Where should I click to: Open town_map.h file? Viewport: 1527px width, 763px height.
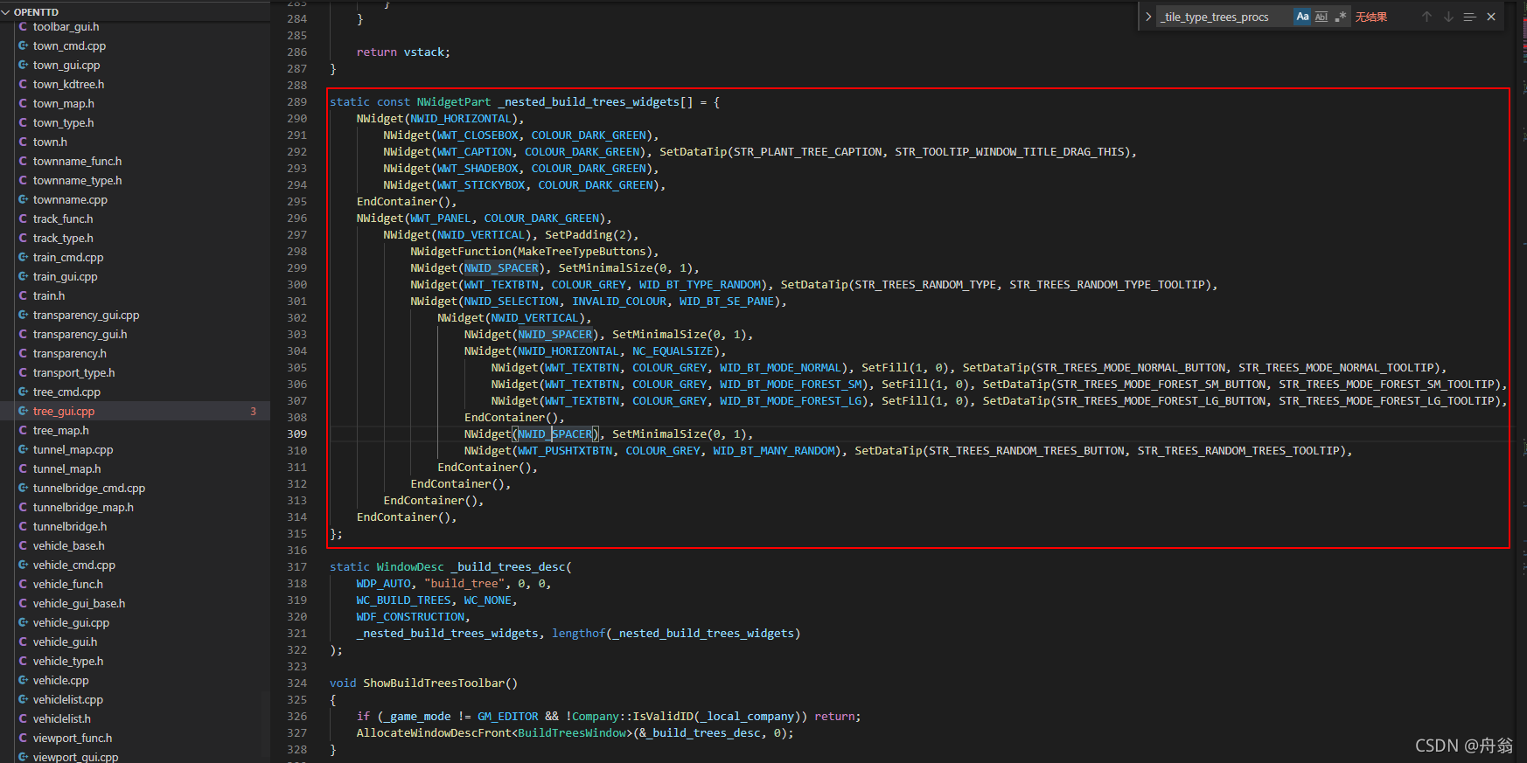pos(135,103)
